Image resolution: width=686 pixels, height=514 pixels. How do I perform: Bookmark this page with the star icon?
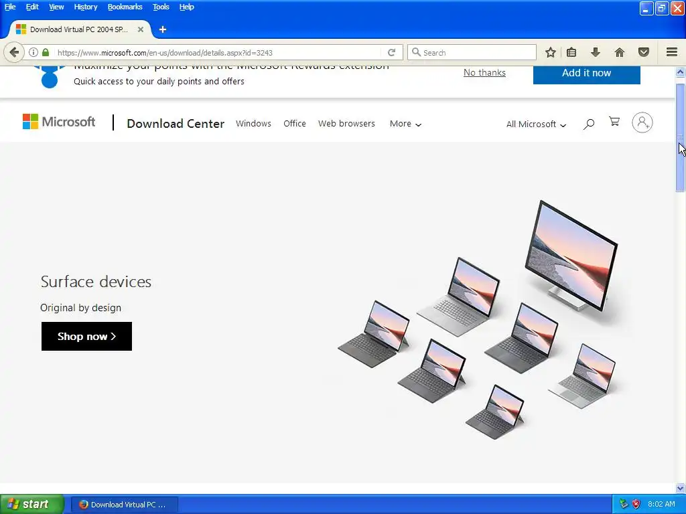click(x=551, y=52)
